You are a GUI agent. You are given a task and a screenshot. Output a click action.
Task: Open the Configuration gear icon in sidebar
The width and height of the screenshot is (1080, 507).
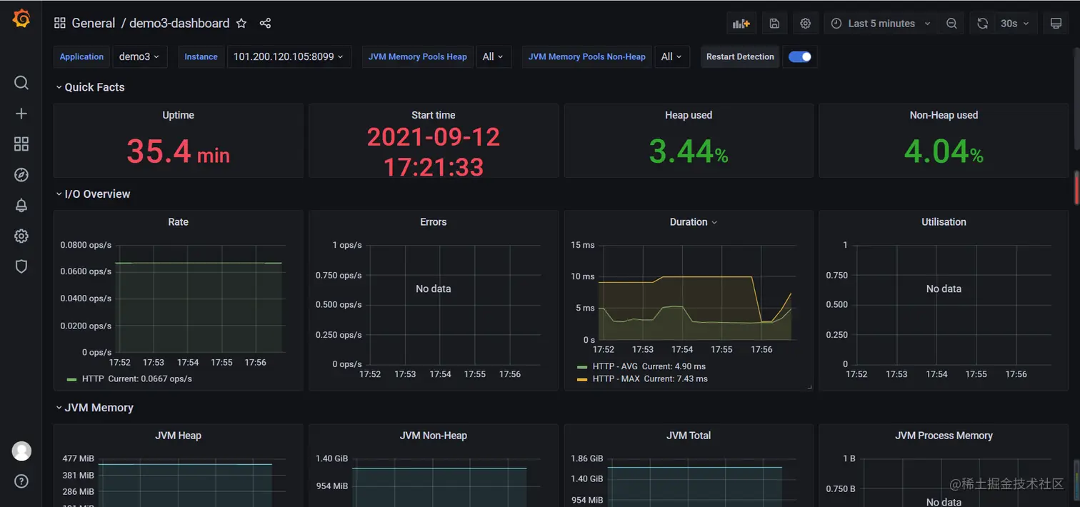21,236
